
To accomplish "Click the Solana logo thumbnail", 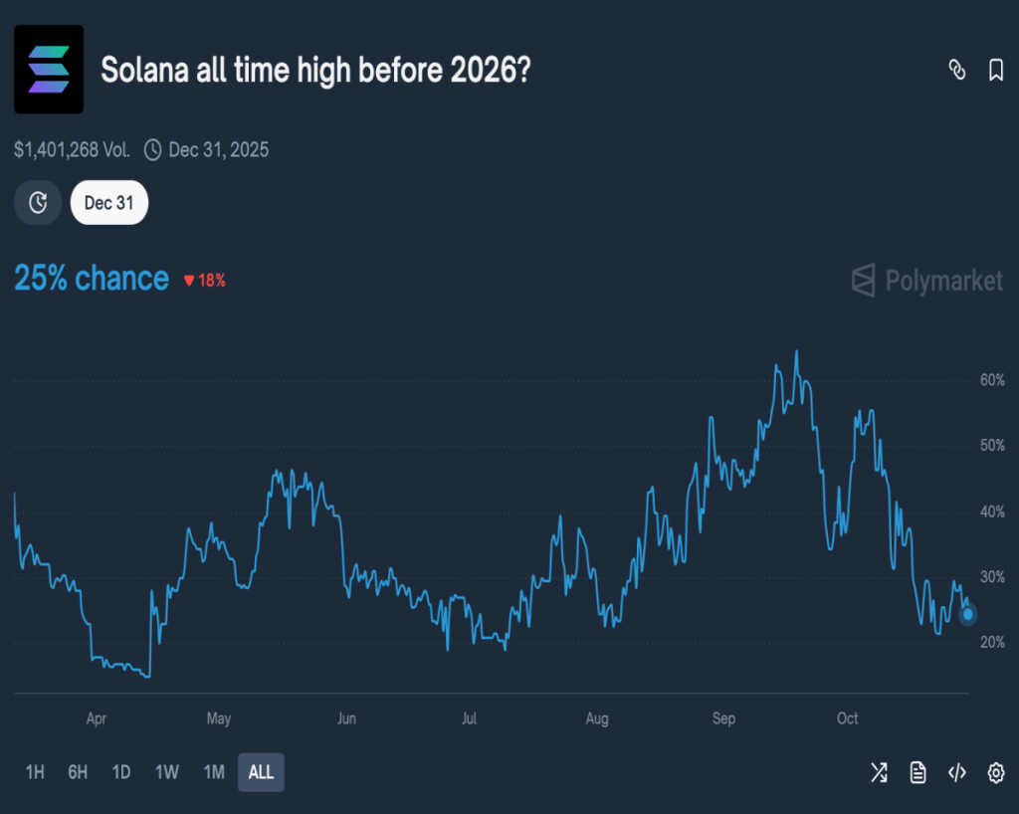I will (49, 69).
